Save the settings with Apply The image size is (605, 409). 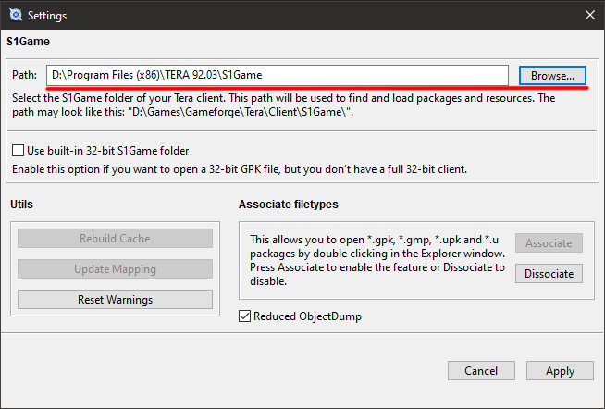tap(560, 371)
